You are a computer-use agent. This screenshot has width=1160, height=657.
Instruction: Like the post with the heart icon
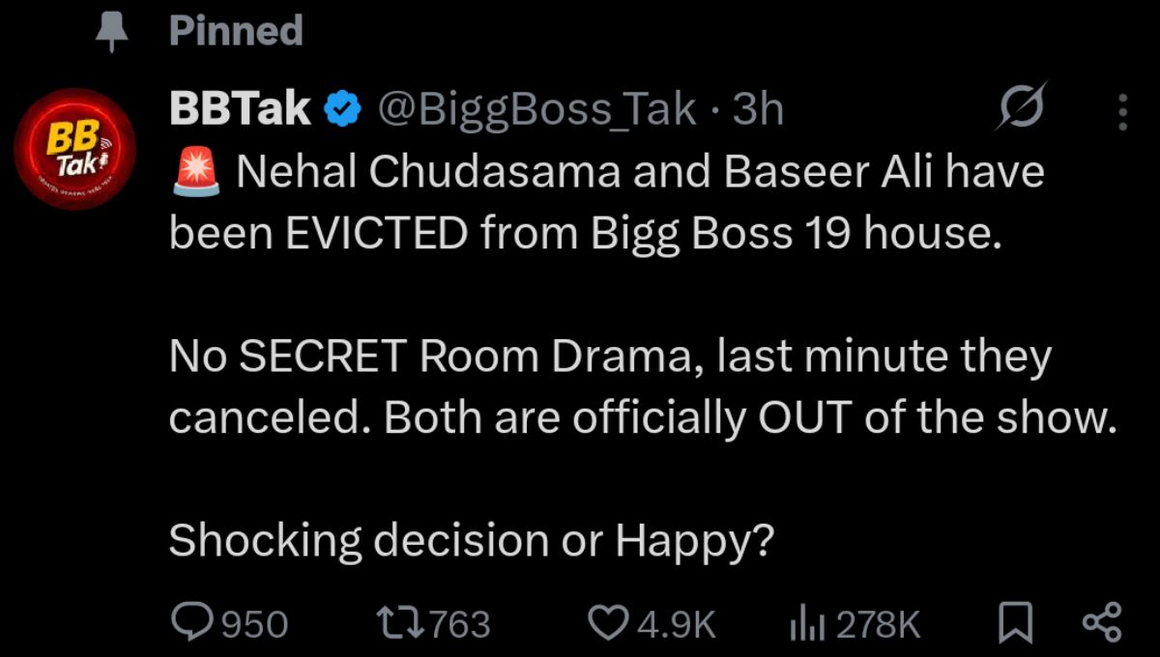(x=609, y=622)
